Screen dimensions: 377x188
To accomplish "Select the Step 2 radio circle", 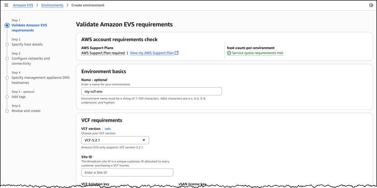I will click(x=7, y=45).
